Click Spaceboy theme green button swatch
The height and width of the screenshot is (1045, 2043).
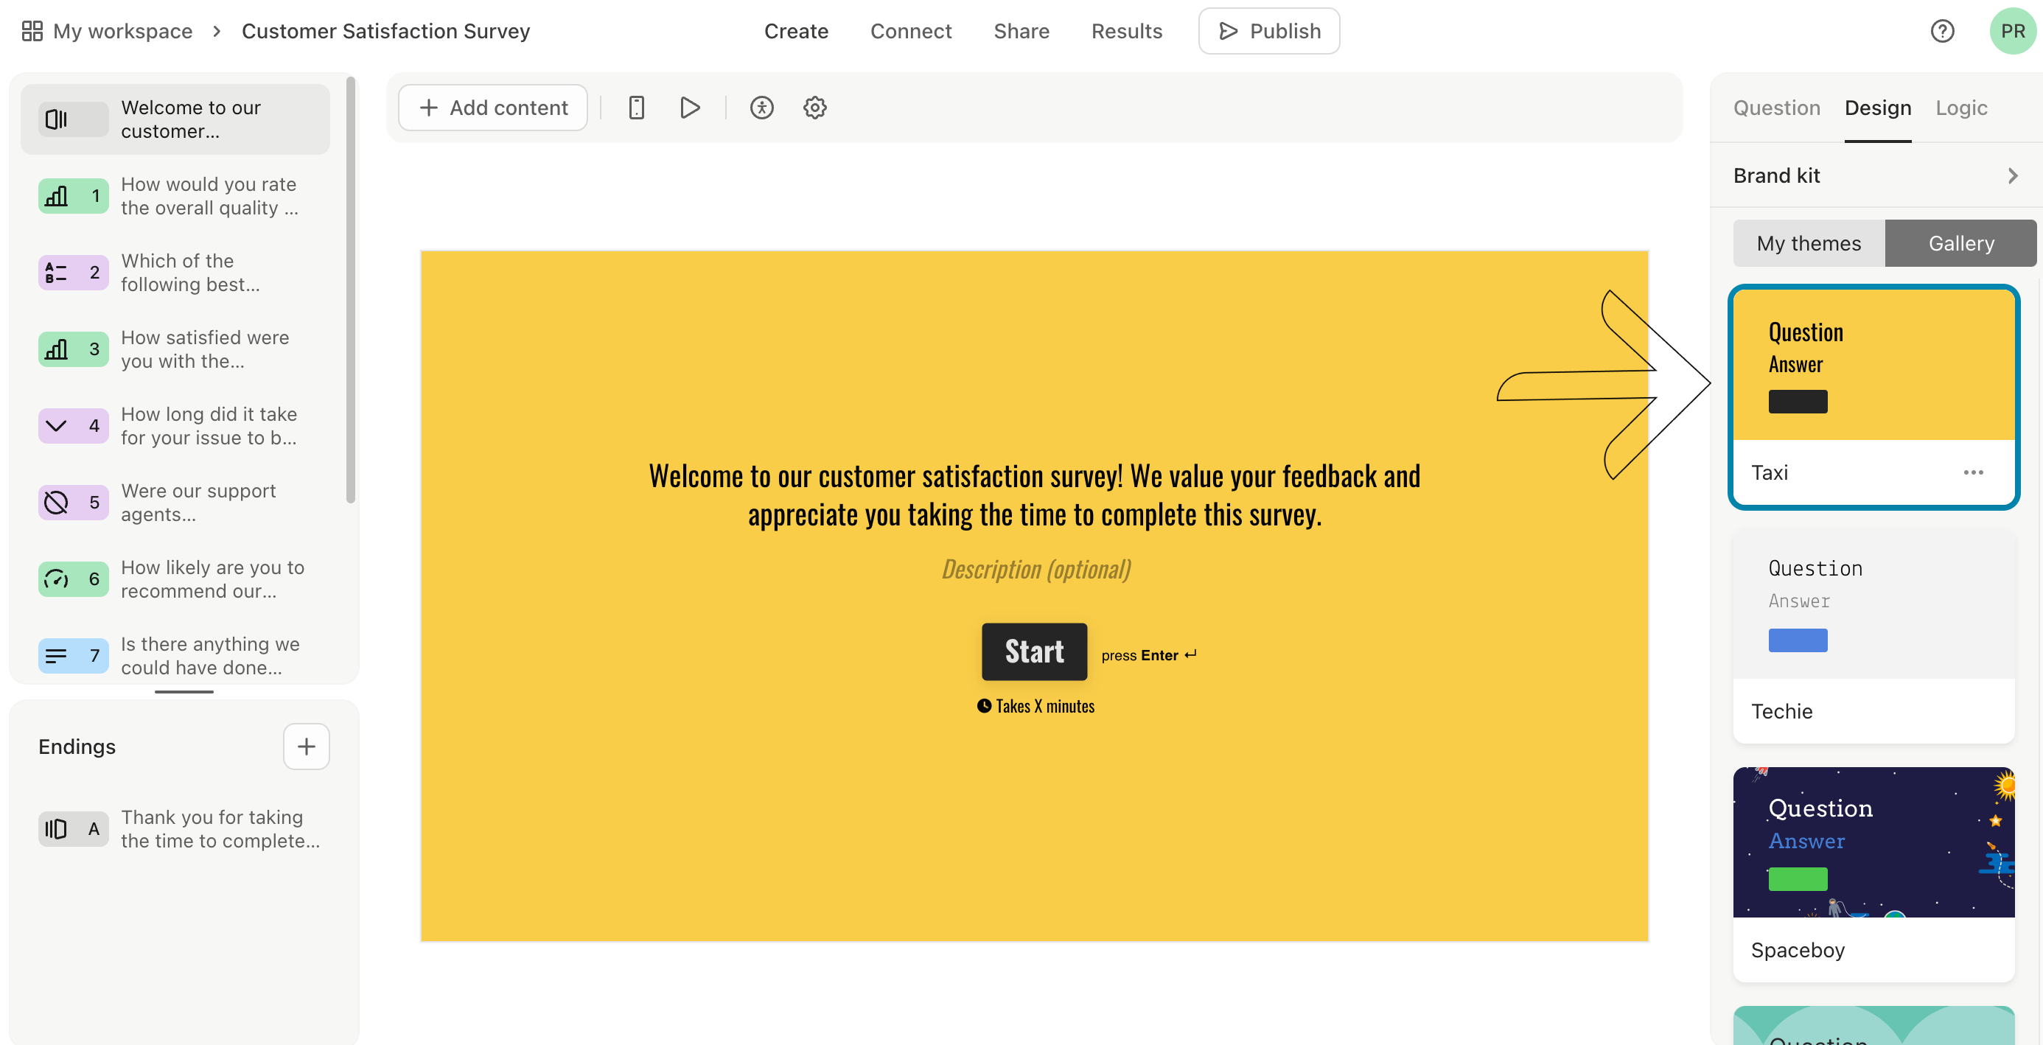point(1797,878)
